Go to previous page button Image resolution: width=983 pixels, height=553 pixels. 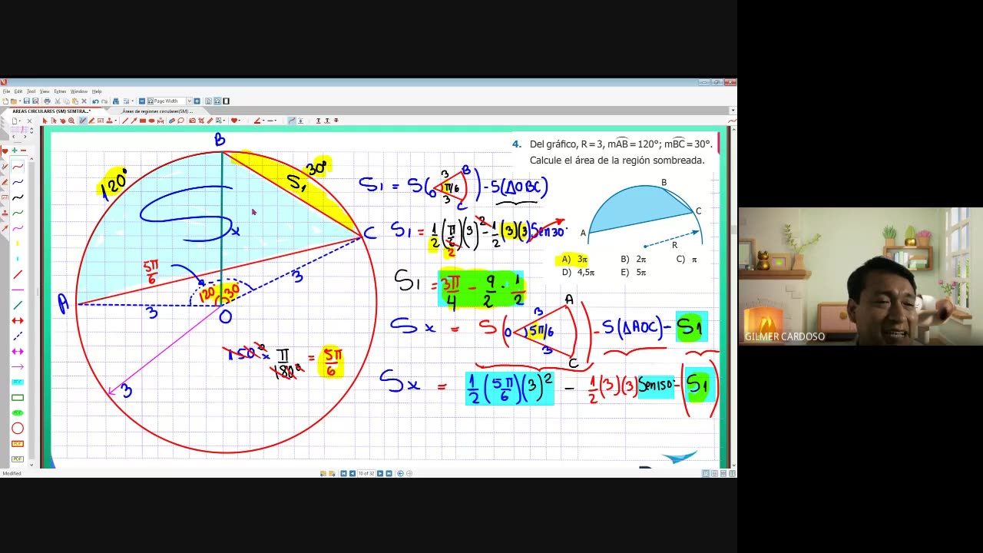pyautogui.click(x=352, y=473)
